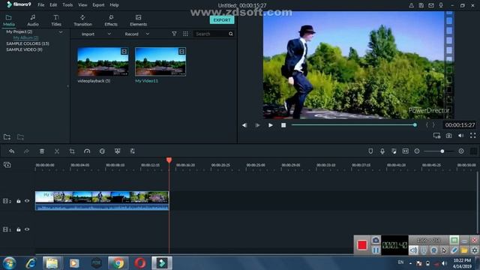Add a new folder in the library
Screen dimensions: 480x270
pyautogui.click(x=7, y=137)
